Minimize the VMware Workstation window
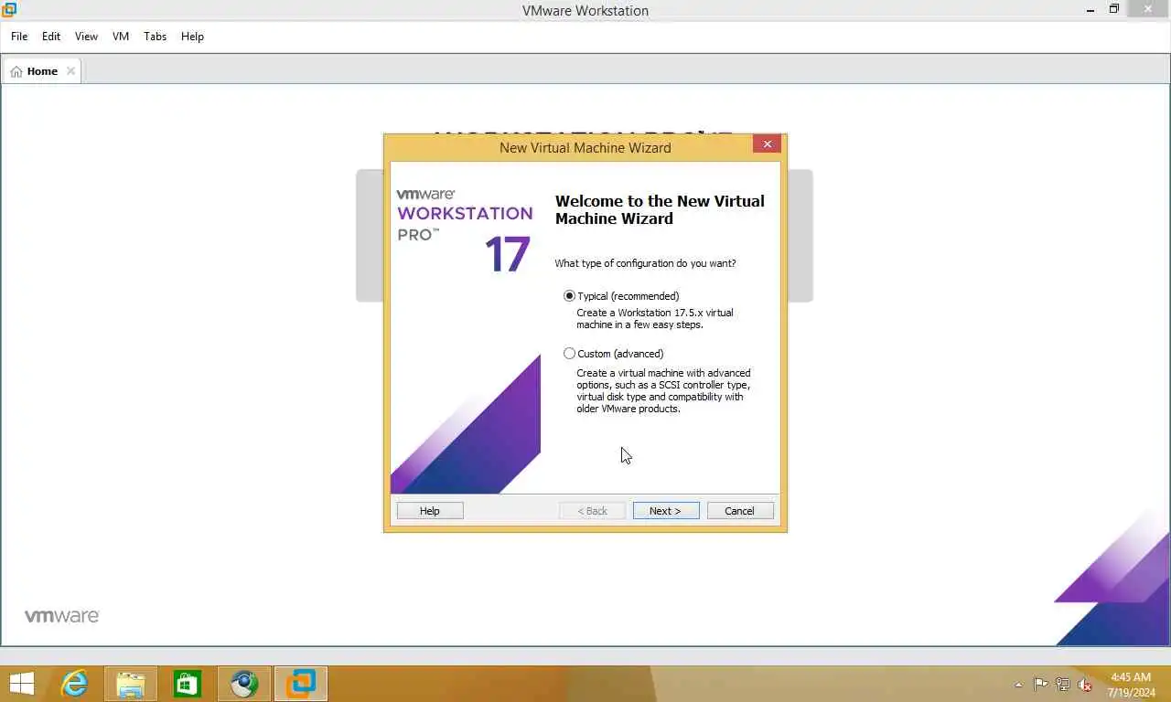This screenshot has height=702, width=1171. pyautogui.click(x=1090, y=10)
